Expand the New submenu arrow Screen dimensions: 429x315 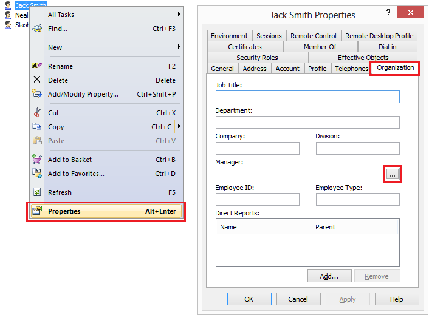click(x=179, y=47)
